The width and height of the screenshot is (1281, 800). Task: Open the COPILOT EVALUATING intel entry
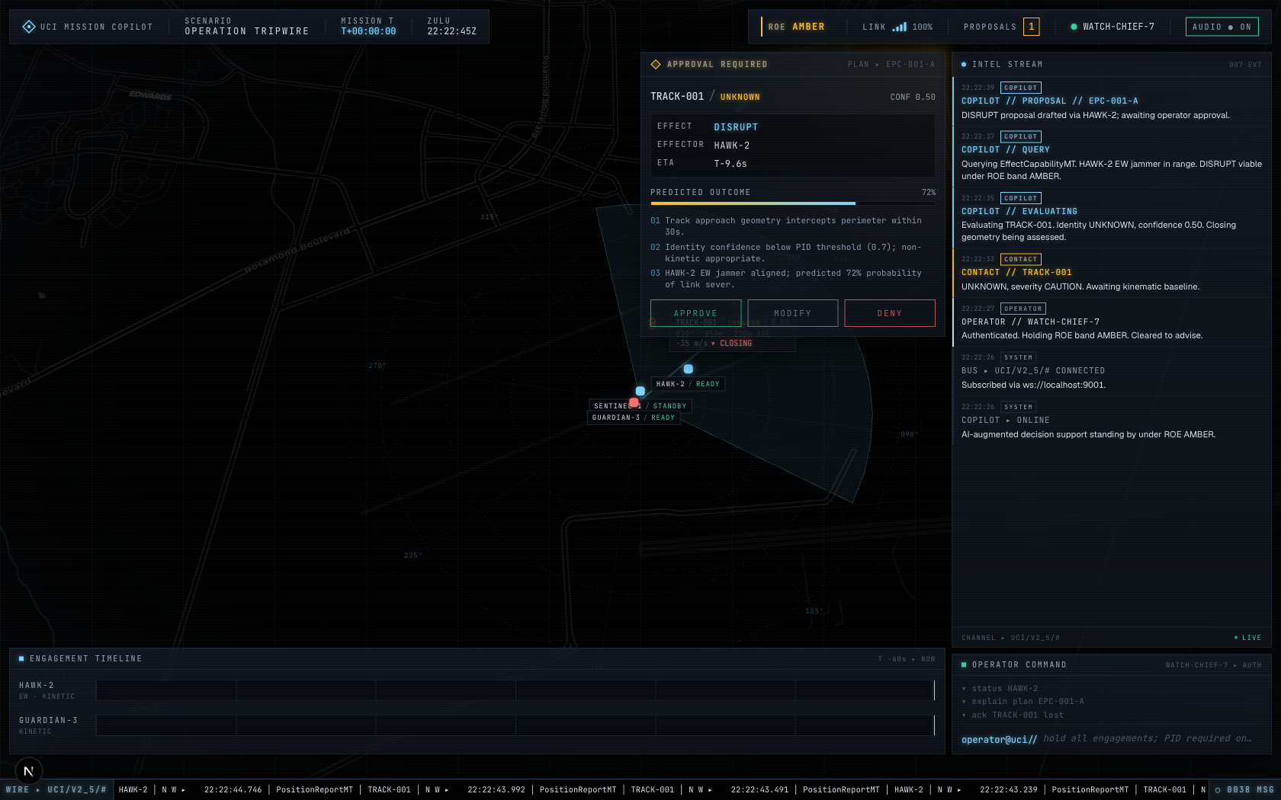[1112, 218]
